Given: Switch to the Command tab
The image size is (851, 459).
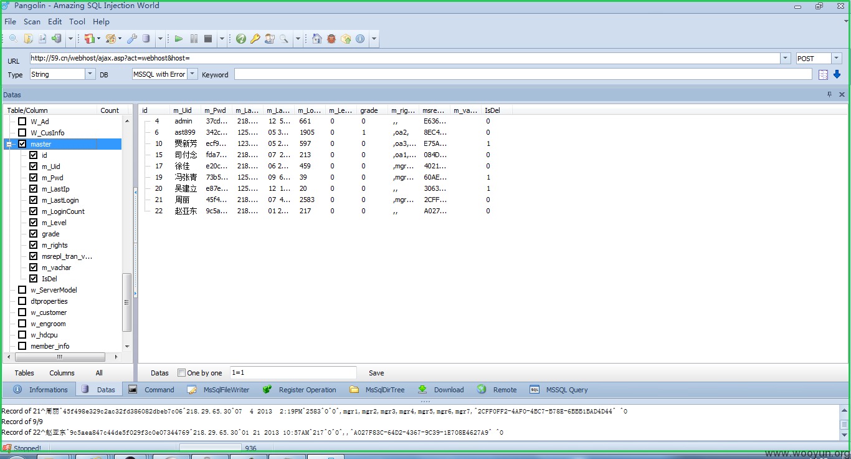Looking at the screenshot, I should pos(151,390).
